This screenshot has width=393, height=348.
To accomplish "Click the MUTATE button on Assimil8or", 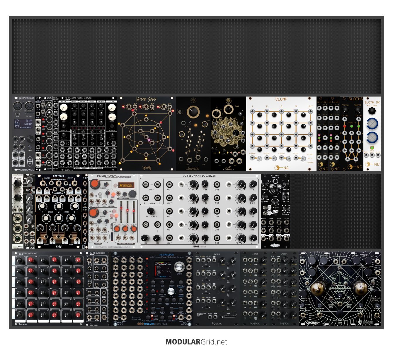I will click(174, 300).
